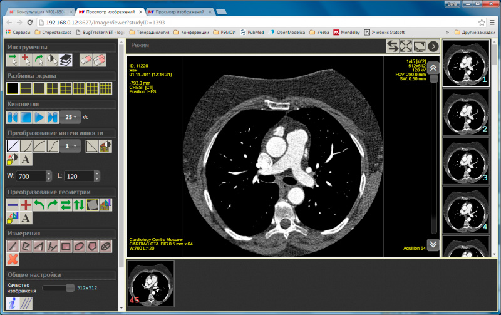The width and height of the screenshot is (501, 315).
Task: Click the diagonal lines icon in general settings
Action: tap(26, 303)
